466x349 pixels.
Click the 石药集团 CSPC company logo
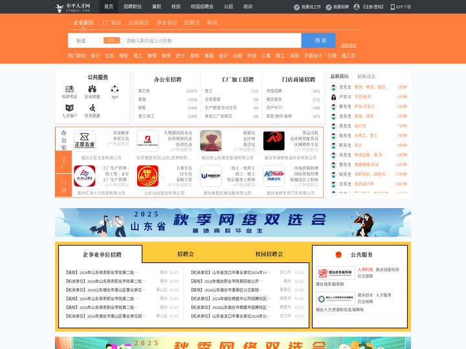point(148,141)
